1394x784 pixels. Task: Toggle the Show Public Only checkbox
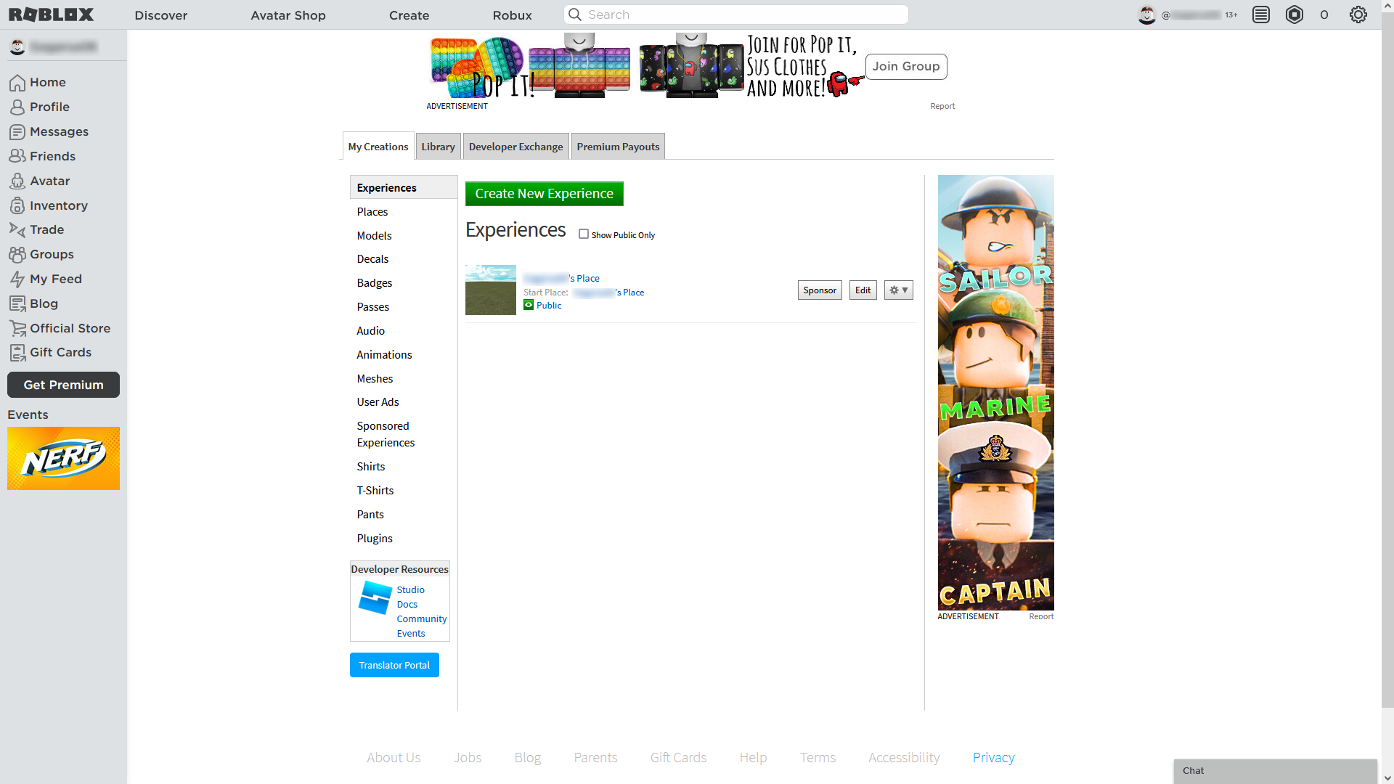tap(583, 234)
